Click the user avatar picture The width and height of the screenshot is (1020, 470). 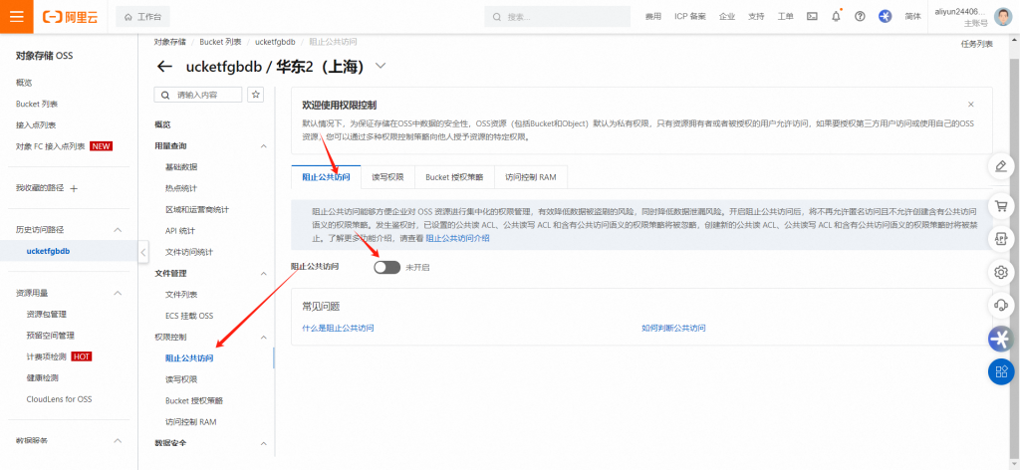1002,17
